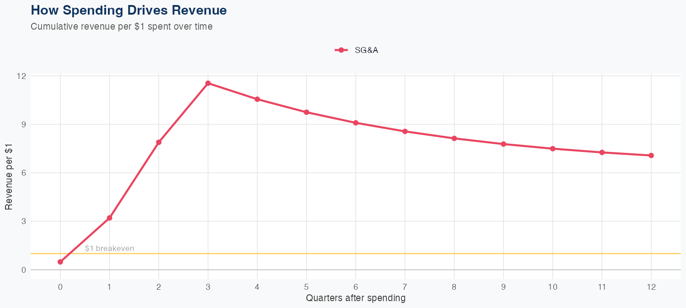Click the $1 breakeven label
The height and width of the screenshot is (308, 686).
(109, 249)
